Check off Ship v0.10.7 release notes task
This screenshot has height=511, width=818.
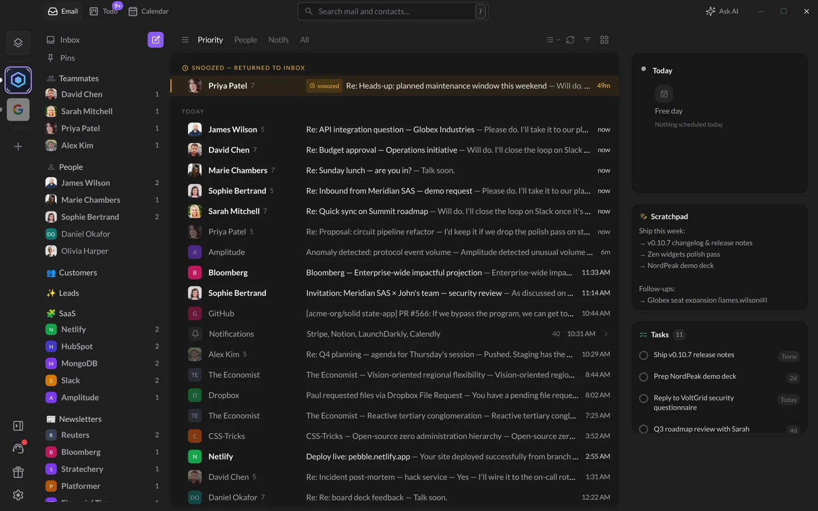644,355
